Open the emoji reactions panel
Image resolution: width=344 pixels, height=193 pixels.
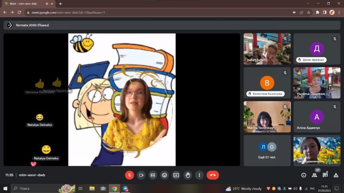(164, 175)
